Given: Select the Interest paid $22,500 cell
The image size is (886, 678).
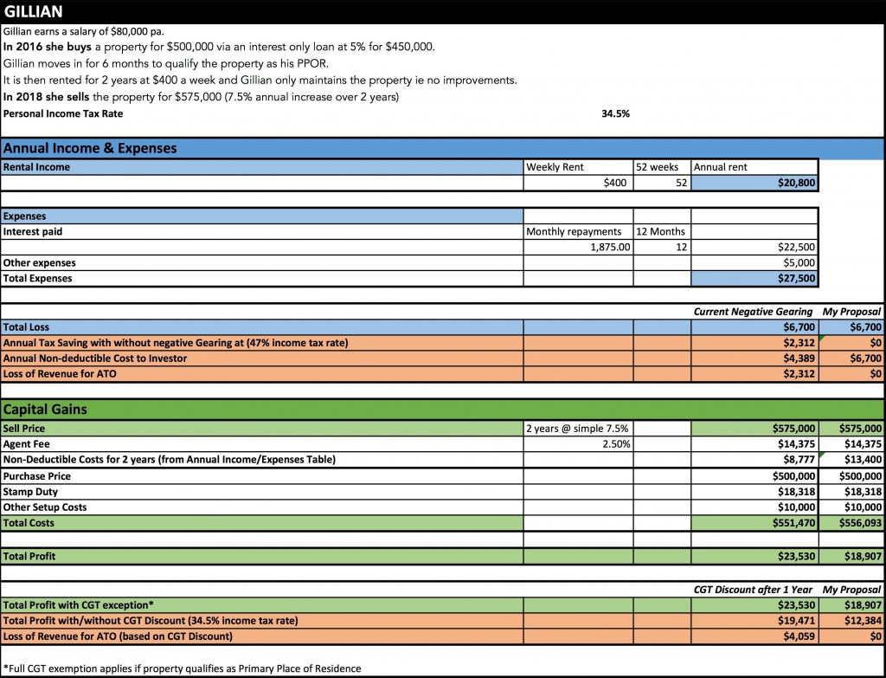Looking at the screenshot, I should pyautogui.click(x=754, y=247).
